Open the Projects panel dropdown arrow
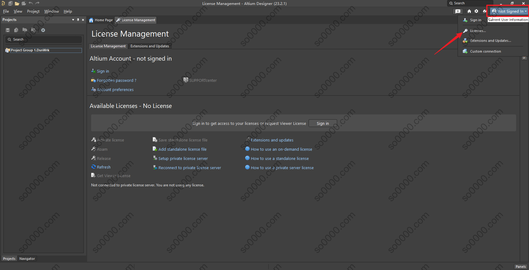The width and height of the screenshot is (529, 270). coord(73,20)
